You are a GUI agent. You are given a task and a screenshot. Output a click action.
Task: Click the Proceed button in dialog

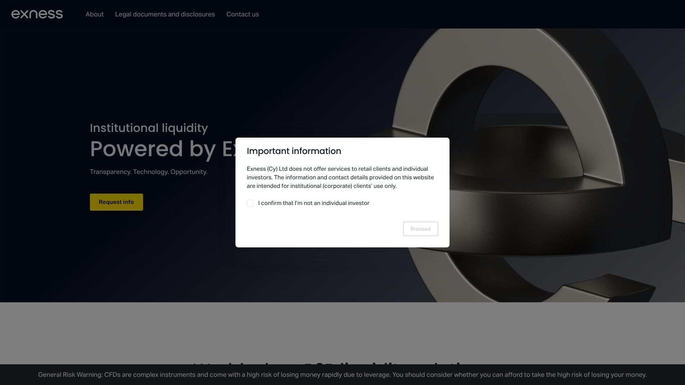pos(421,229)
